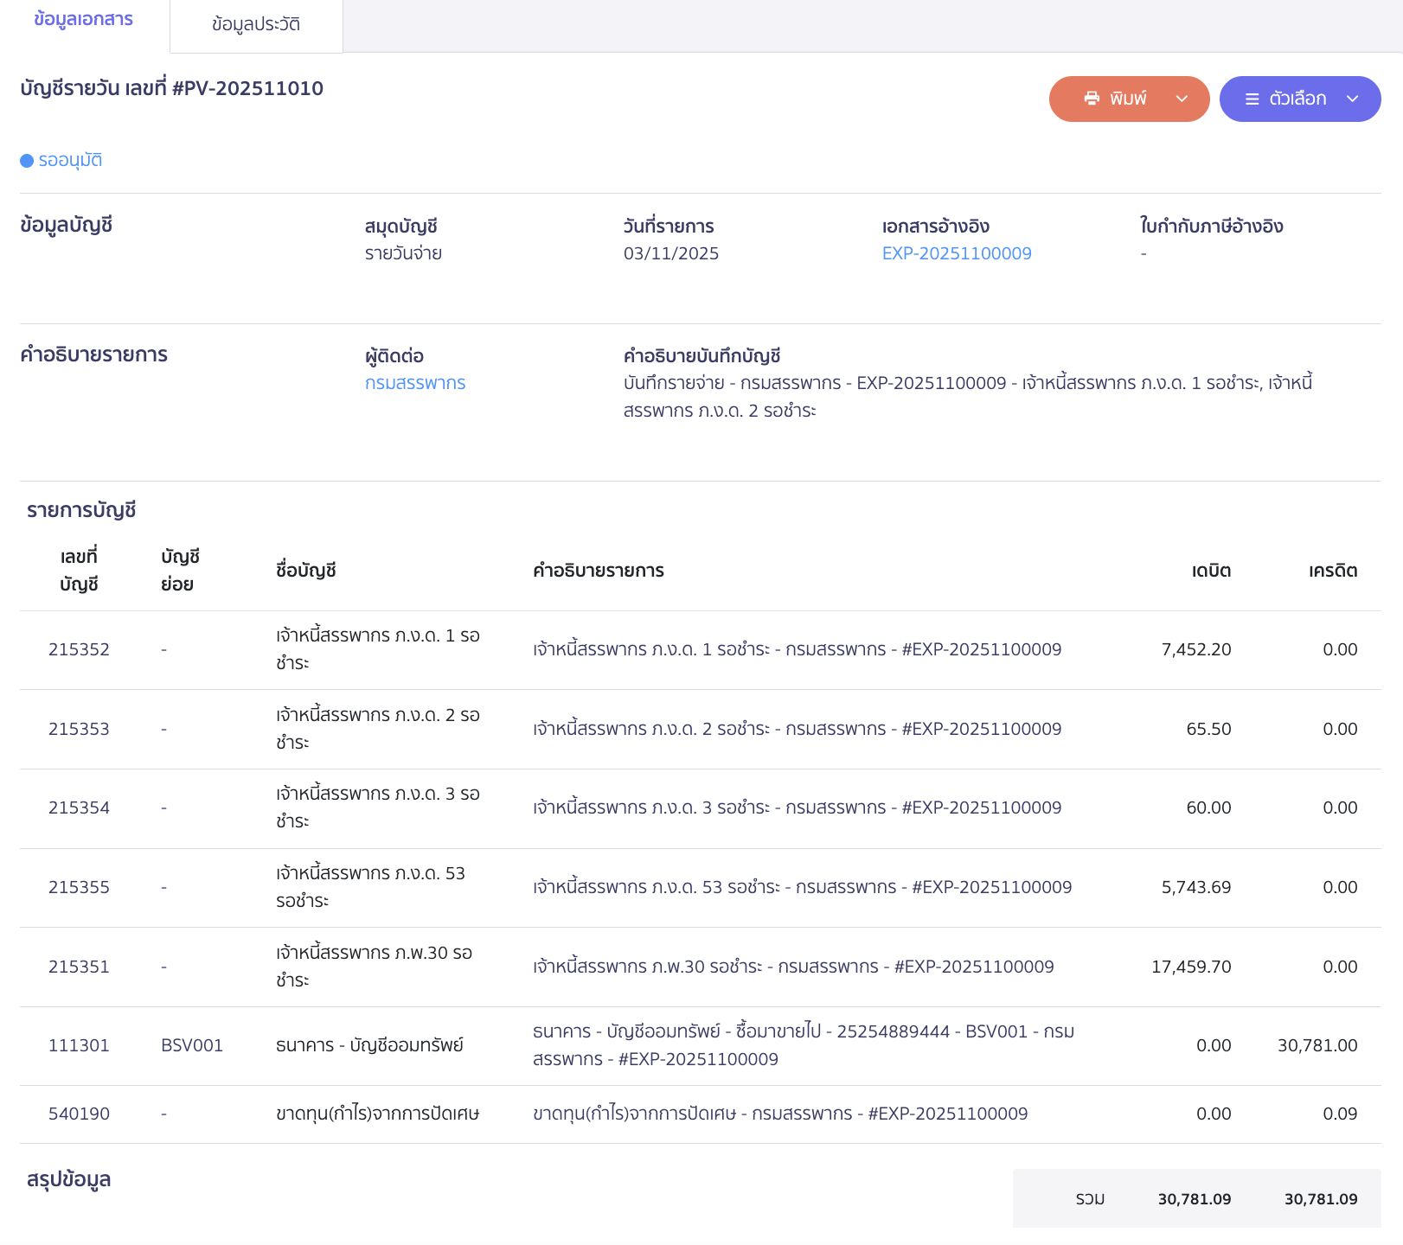Select the 215351 ภ.พ.30 row
The image size is (1403, 1245).
(79, 967)
